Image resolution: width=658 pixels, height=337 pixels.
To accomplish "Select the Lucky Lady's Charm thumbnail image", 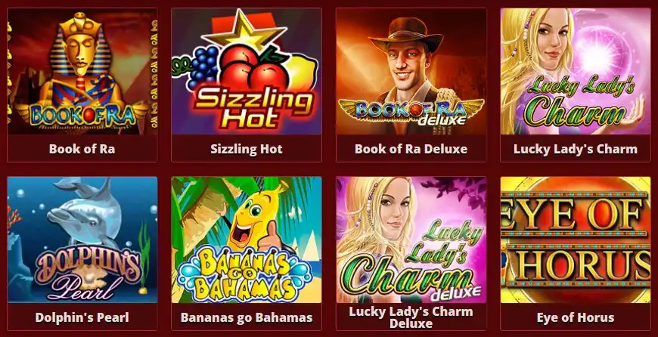I will tap(576, 71).
